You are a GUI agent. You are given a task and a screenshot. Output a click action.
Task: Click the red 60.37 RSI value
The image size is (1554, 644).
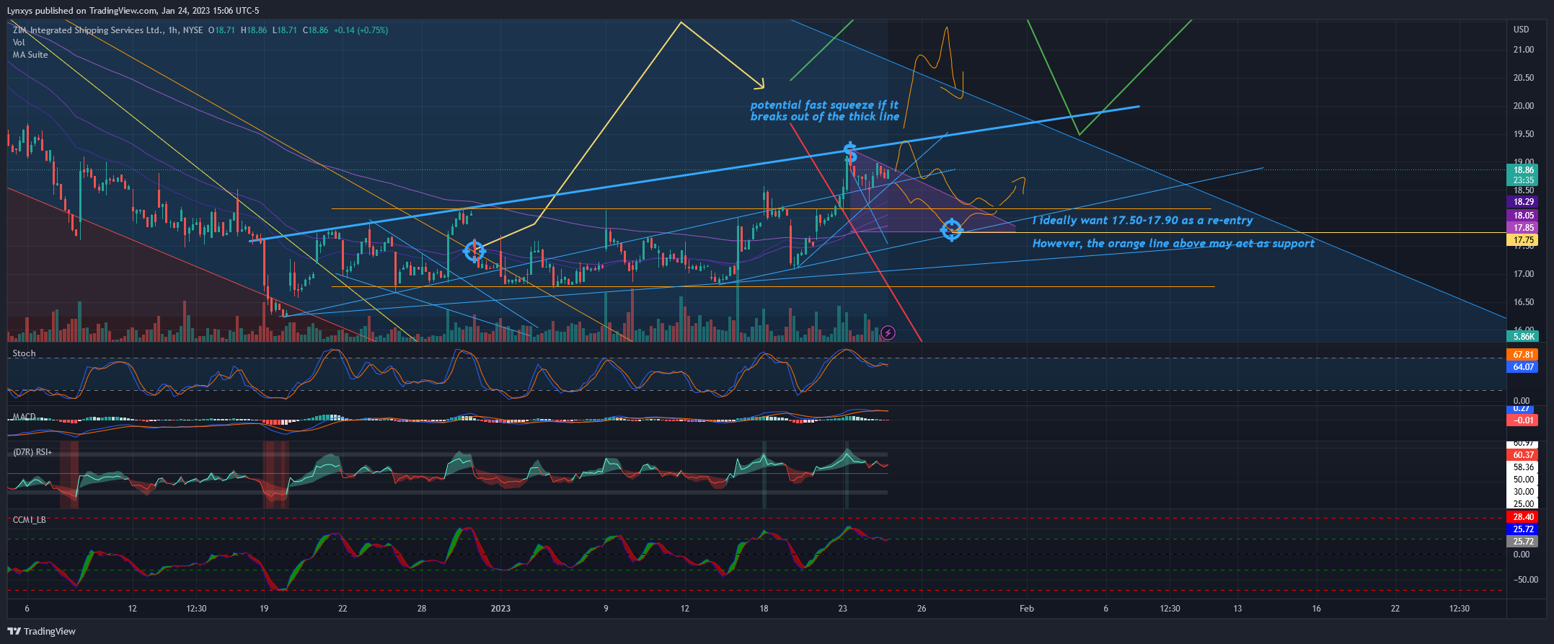(1523, 455)
